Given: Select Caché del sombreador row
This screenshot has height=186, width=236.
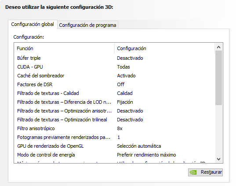Looking at the screenshot, I should click(x=114, y=76).
